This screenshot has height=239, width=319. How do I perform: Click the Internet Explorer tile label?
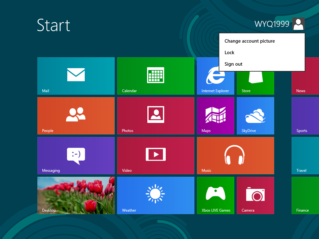[215, 91]
